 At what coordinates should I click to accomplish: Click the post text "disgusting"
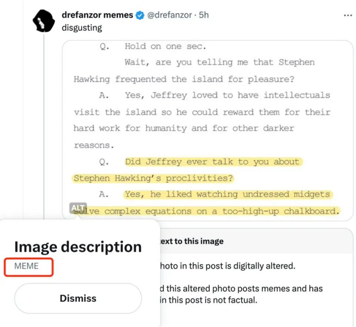pos(82,28)
